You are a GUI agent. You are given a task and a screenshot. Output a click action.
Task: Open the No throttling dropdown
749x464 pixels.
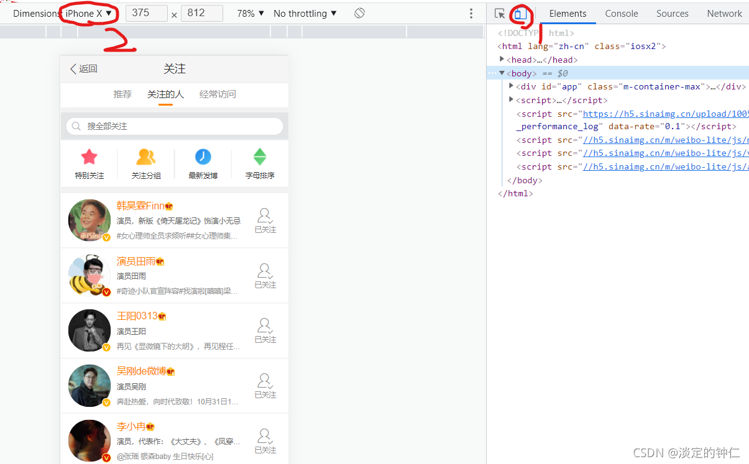[x=305, y=13]
